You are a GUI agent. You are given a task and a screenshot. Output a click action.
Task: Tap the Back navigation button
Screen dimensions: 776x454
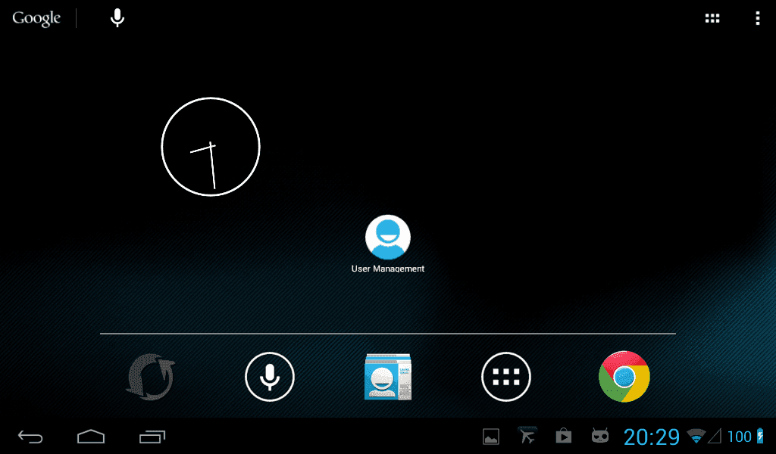pyautogui.click(x=30, y=437)
